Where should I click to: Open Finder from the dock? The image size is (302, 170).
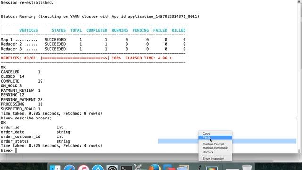(x=55, y=167)
